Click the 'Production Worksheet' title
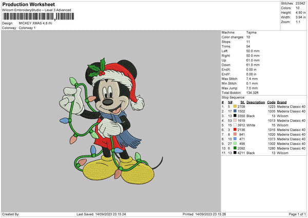The height and width of the screenshot is (218, 308). tap(28, 4)
